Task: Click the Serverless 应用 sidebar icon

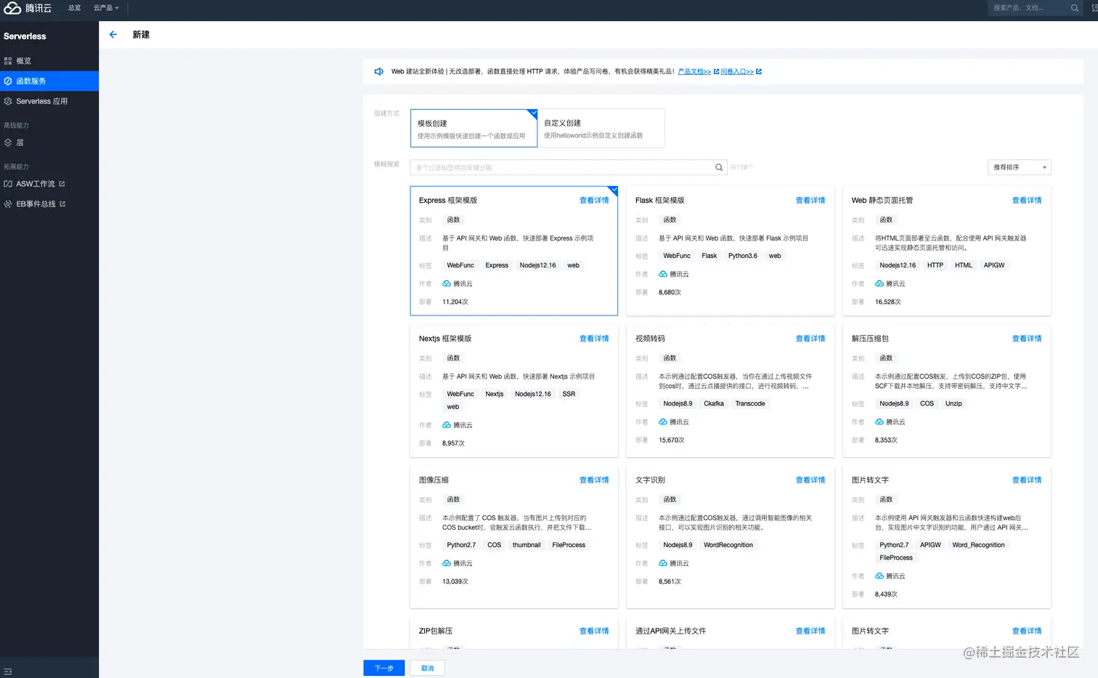Action: [8, 102]
